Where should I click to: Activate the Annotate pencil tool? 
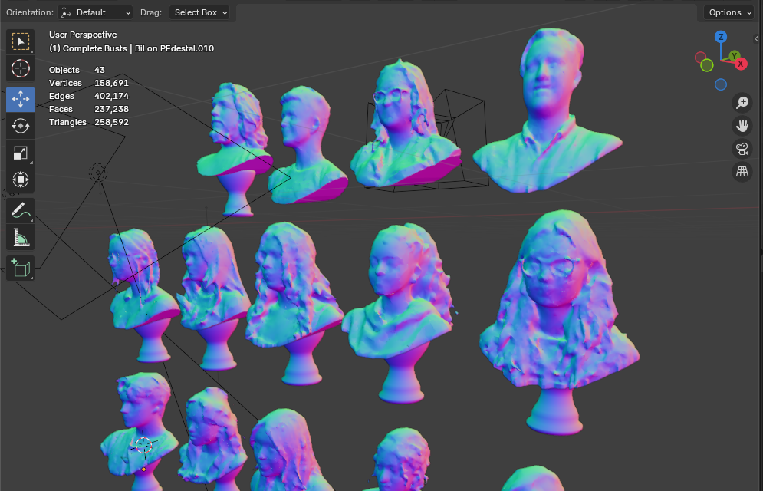[x=21, y=210]
